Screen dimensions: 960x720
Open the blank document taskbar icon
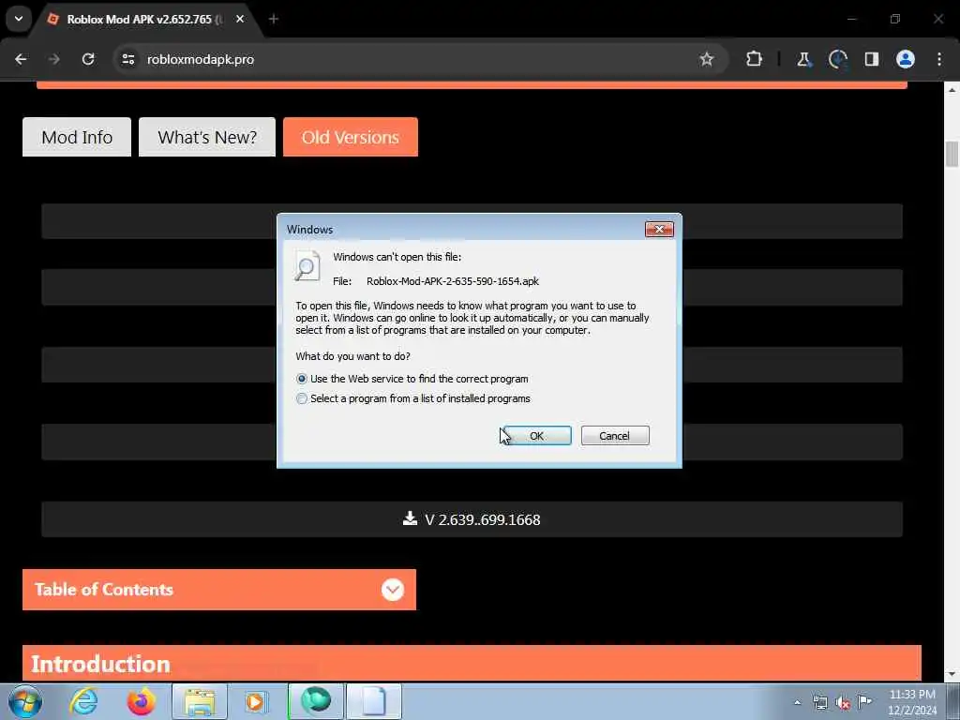(x=374, y=701)
